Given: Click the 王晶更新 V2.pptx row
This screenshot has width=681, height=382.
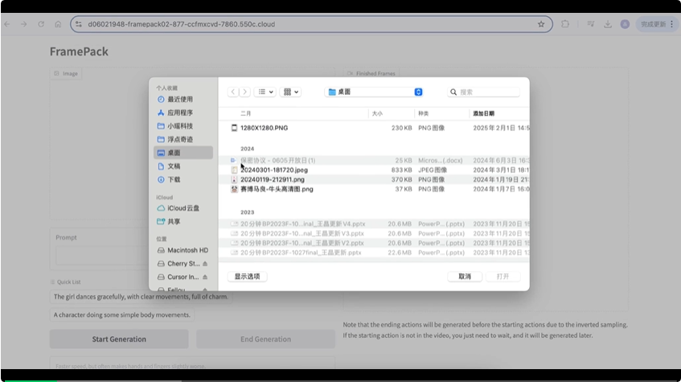Looking at the screenshot, I should point(374,243).
